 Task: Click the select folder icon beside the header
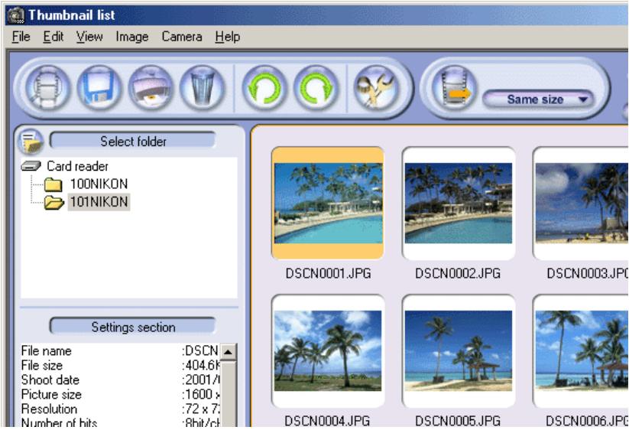click(x=31, y=142)
